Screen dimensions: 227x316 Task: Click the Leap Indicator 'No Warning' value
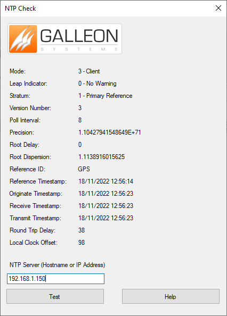[x=98, y=84]
